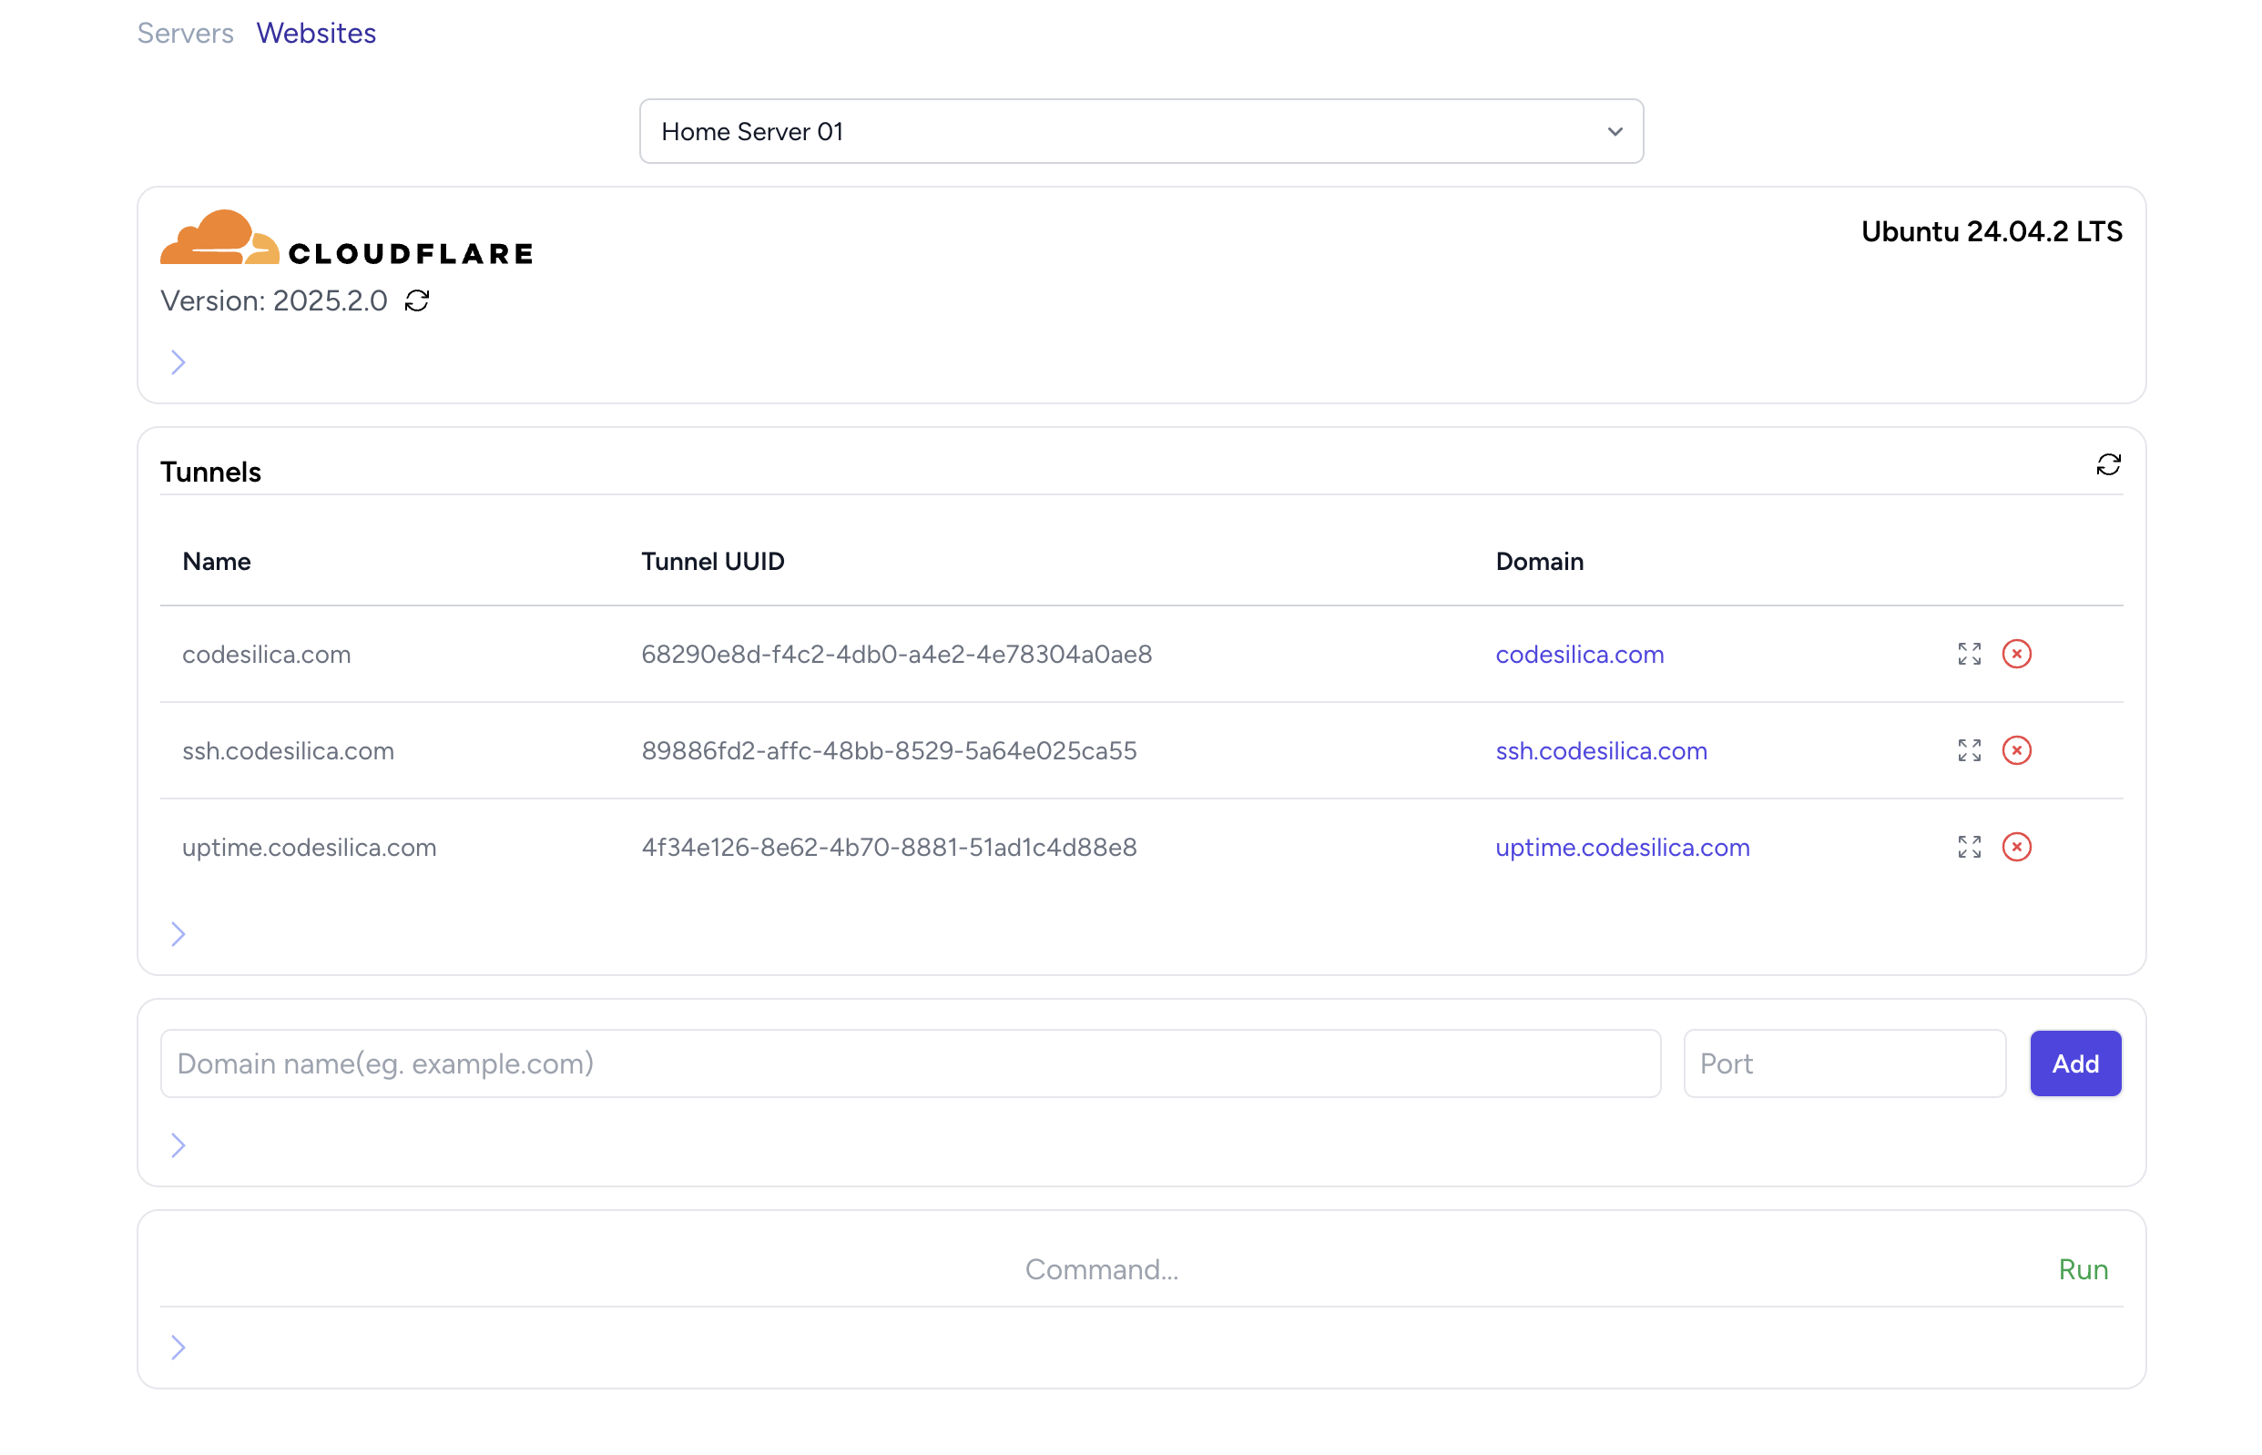Image resolution: width=2262 pixels, height=1455 pixels.
Task: Refresh the Cloudflare version info
Action: pos(417,300)
